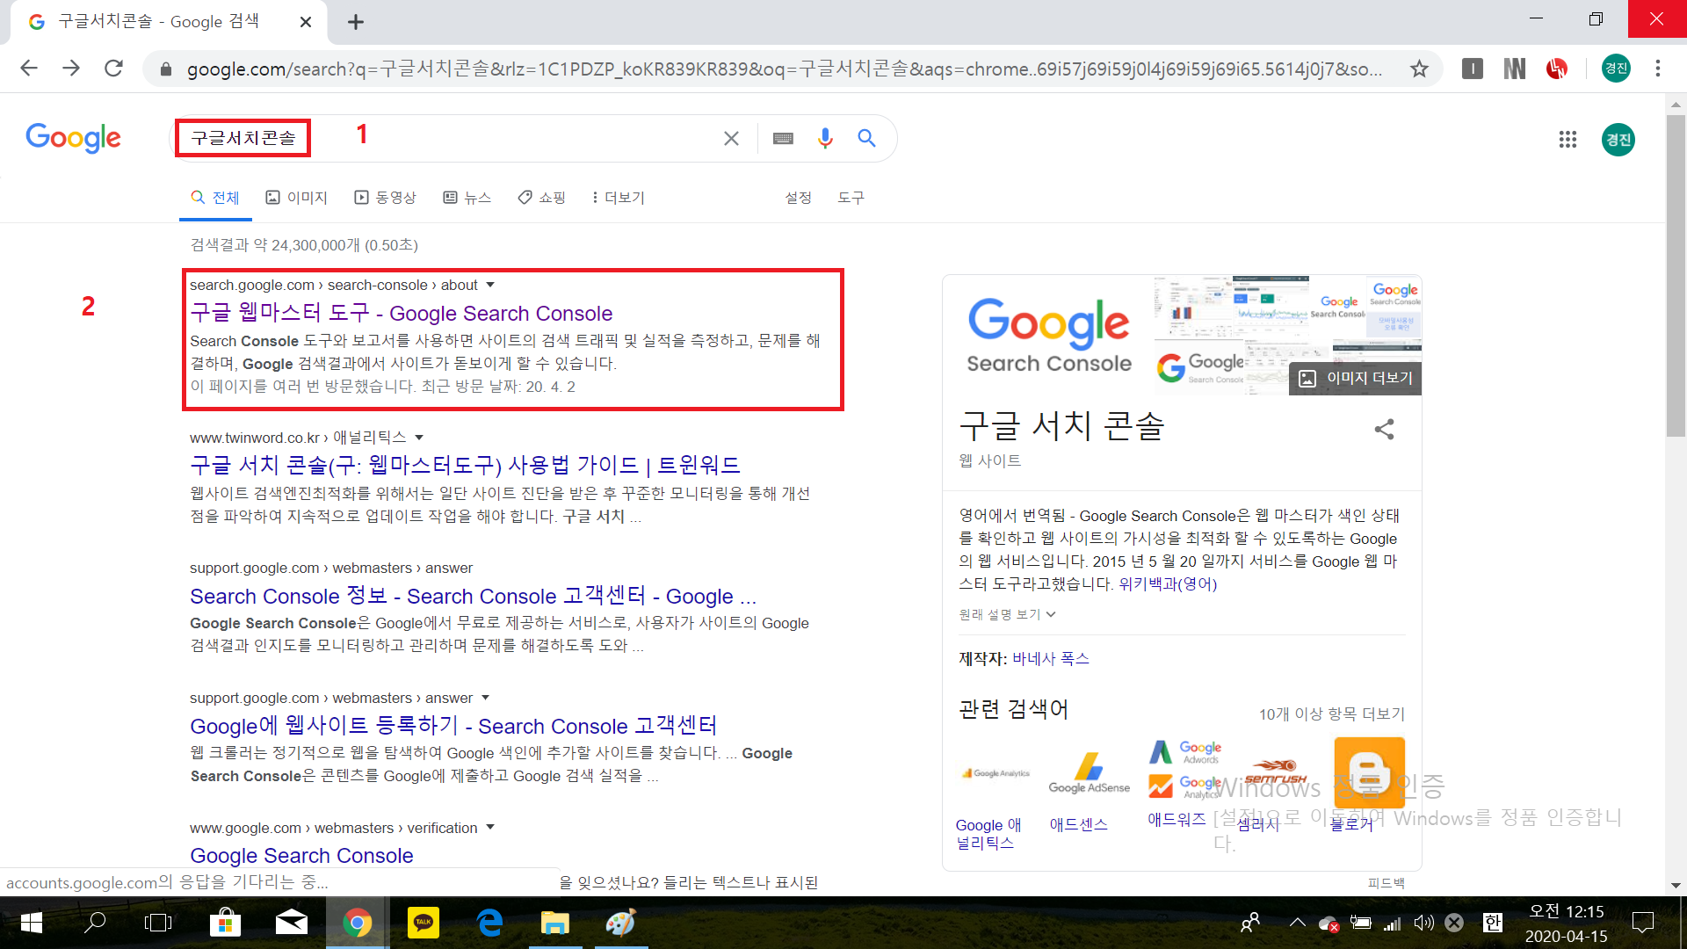Open the Google apps grid
The width and height of the screenshot is (1687, 949).
click(x=1568, y=139)
